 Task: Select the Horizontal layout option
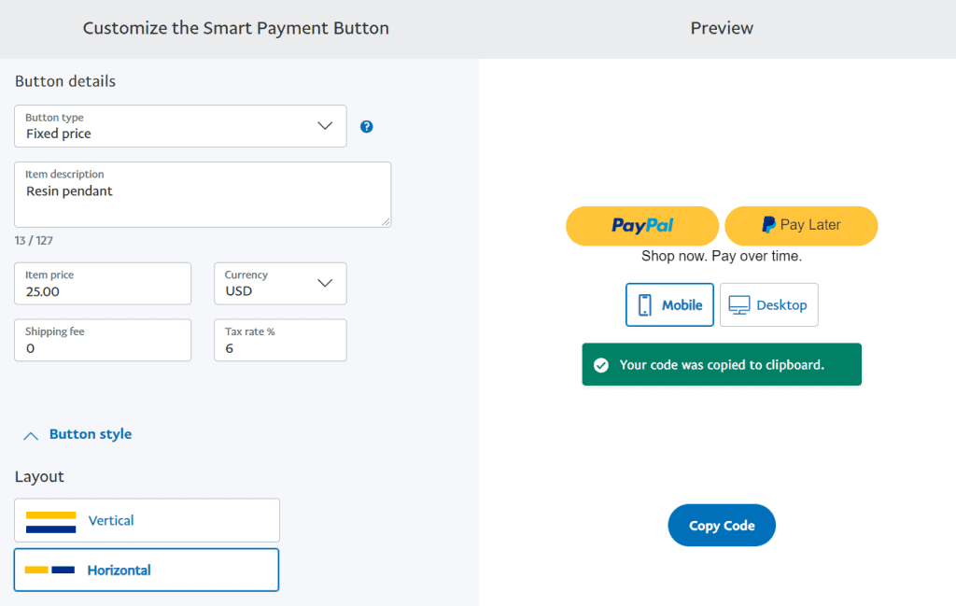tap(147, 570)
